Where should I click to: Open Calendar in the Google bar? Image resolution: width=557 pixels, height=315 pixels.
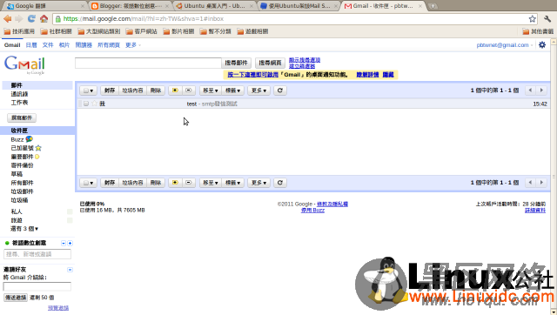coord(31,45)
